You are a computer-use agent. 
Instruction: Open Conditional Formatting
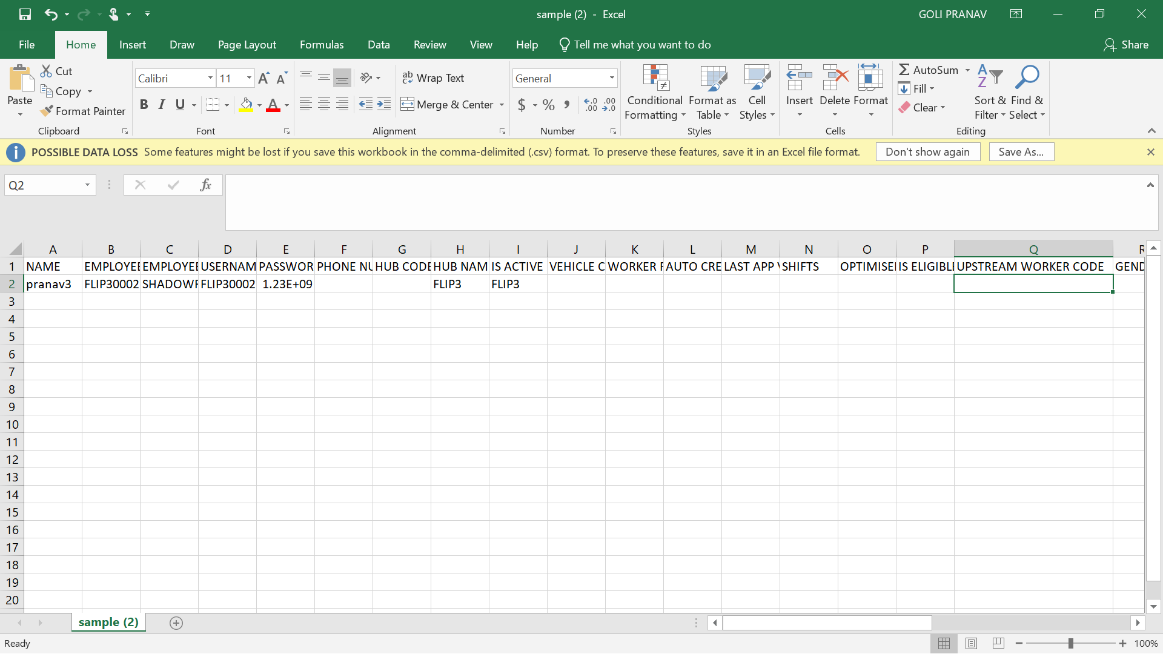pyautogui.click(x=655, y=93)
